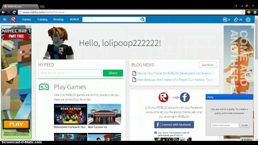Click the ROBLOX logo in the Facebook link panel
Screen dimensions: 258x145
pos(163,97)
